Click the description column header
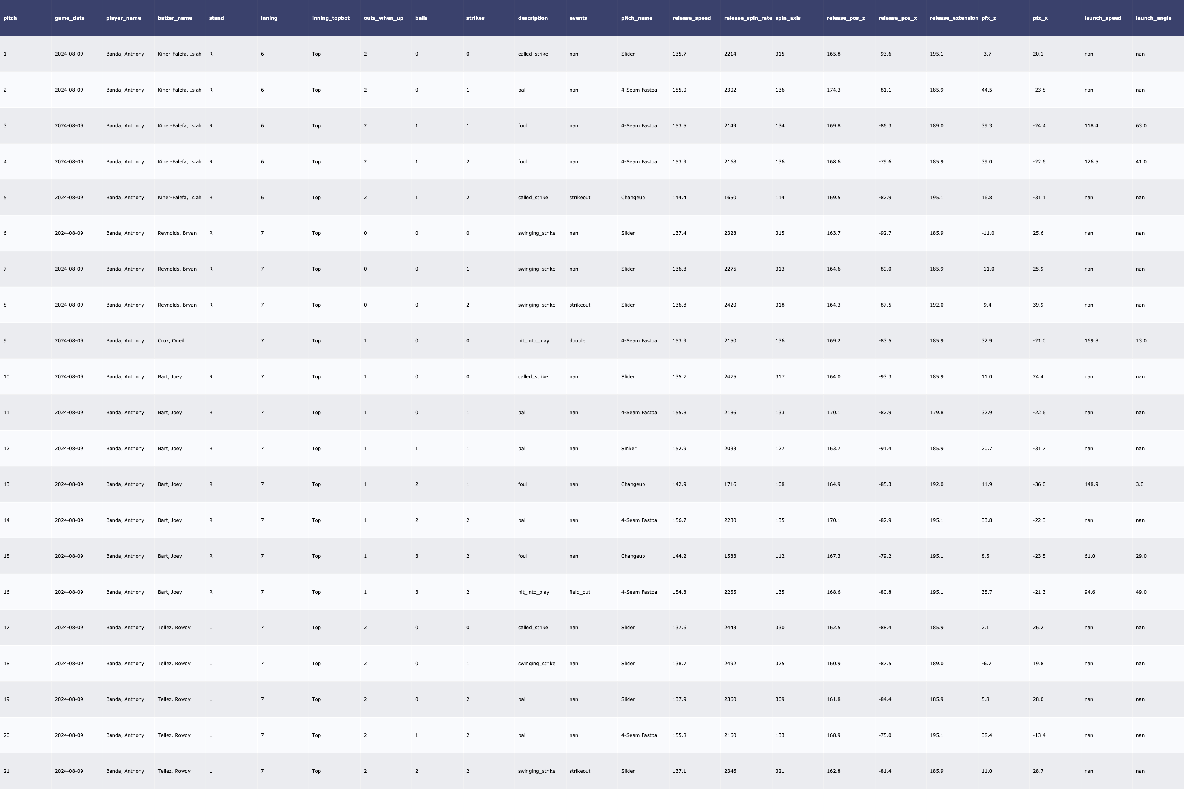 (532, 18)
